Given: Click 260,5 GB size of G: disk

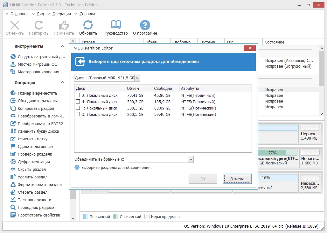Looking at the screenshot, I should tap(135, 114).
